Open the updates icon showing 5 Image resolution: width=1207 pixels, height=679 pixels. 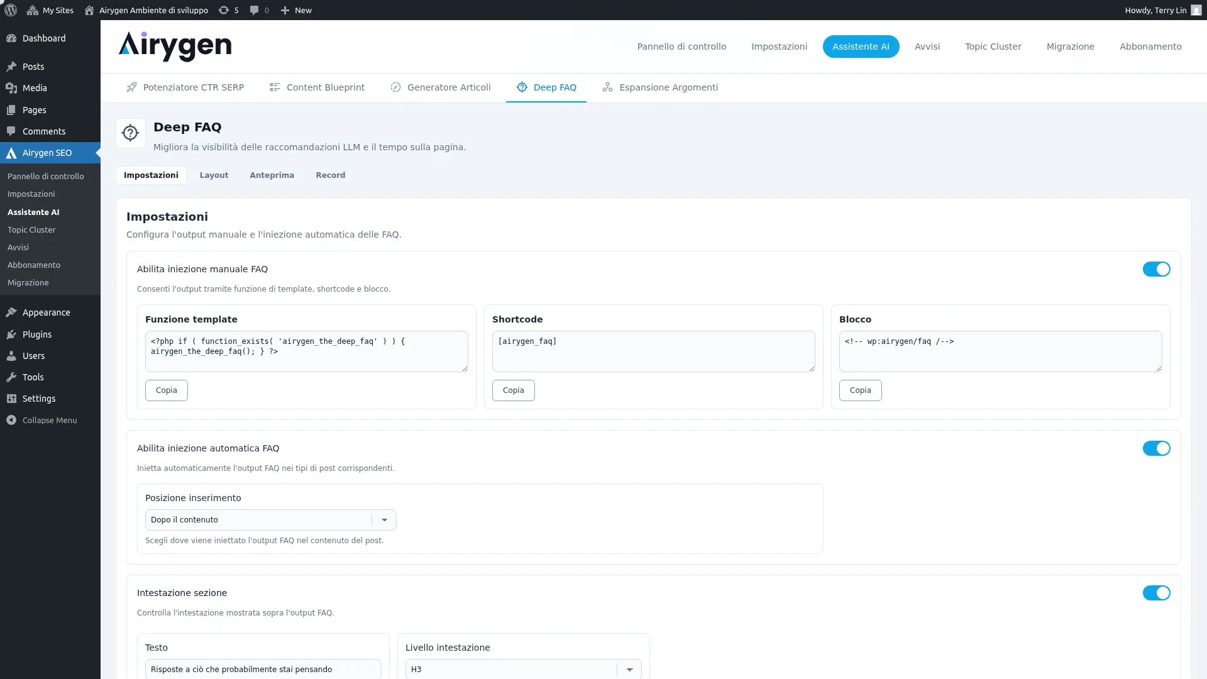point(224,10)
